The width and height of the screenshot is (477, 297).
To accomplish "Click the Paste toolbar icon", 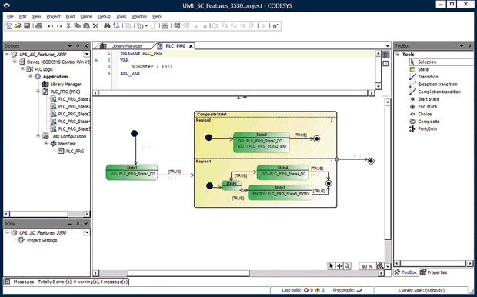I will tap(87, 26).
